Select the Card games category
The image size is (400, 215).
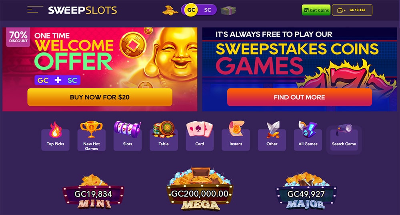pyautogui.click(x=200, y=136)
